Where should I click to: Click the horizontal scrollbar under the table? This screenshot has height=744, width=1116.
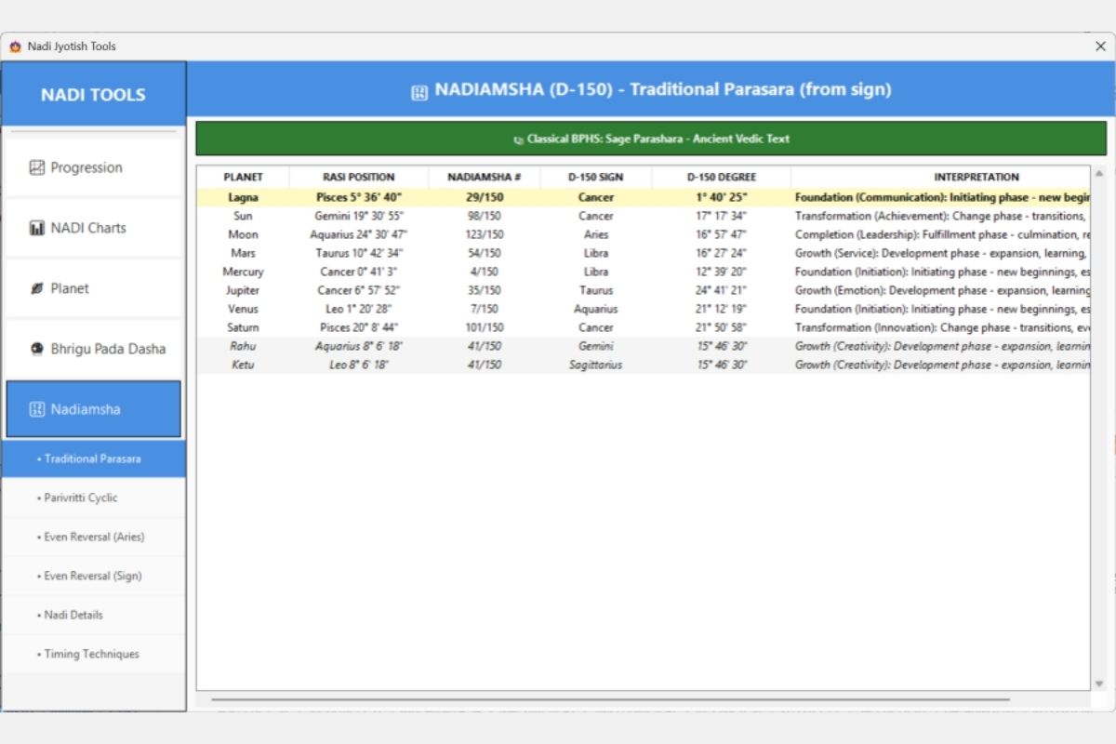coord(610,698)
